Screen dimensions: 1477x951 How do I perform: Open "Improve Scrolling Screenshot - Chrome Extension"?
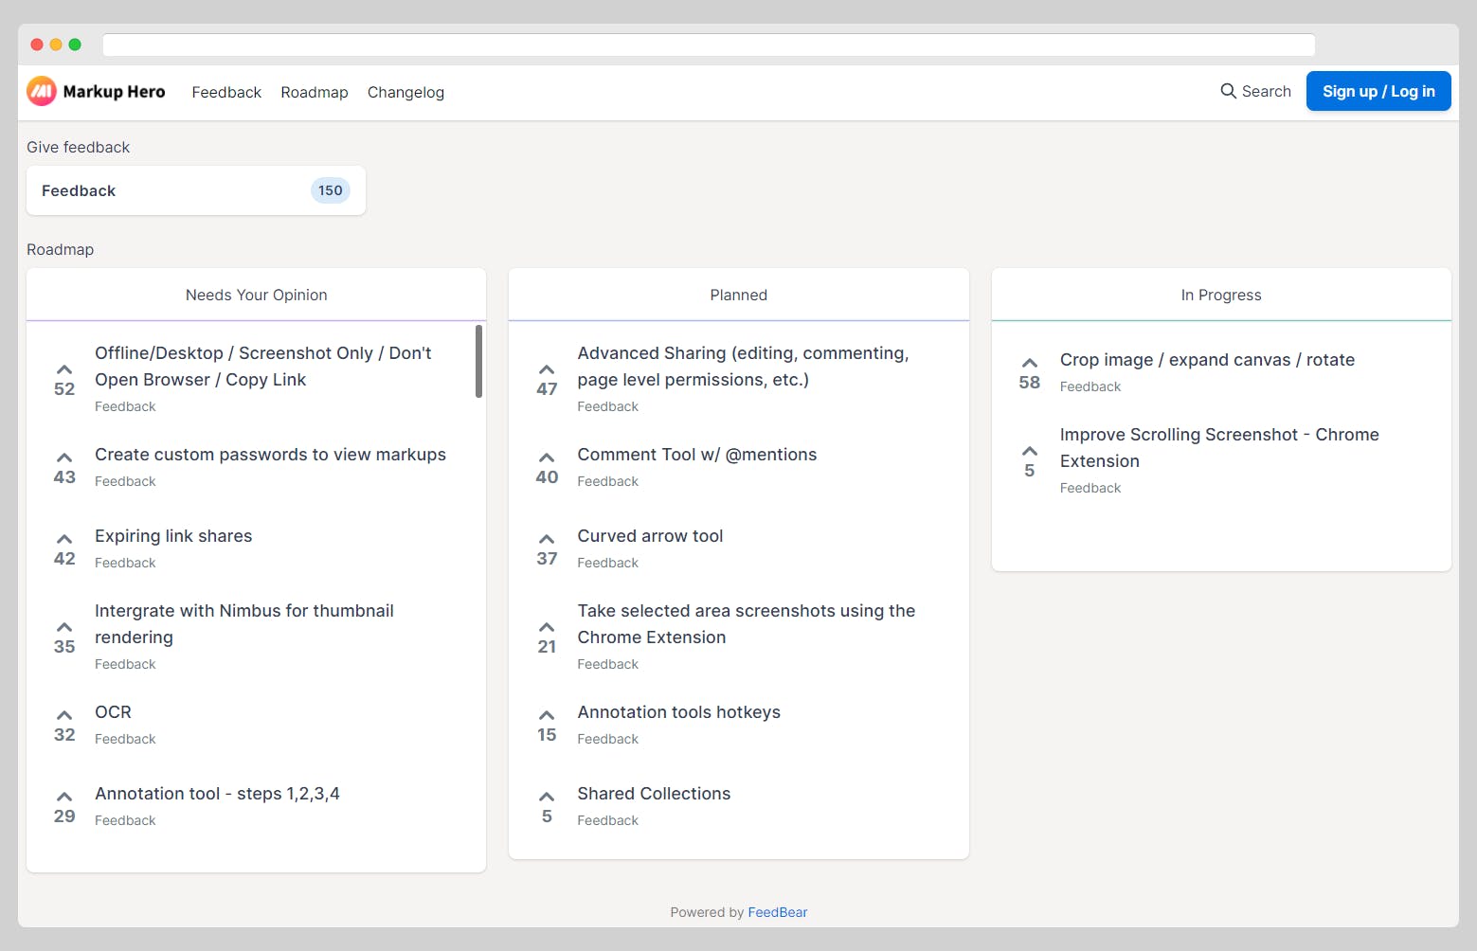(1219, 447)
